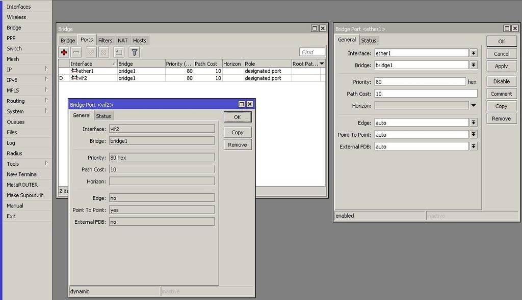Click Copy in the ether1 port window
This screenshot has width=522, height=300.
click(502, 106)
